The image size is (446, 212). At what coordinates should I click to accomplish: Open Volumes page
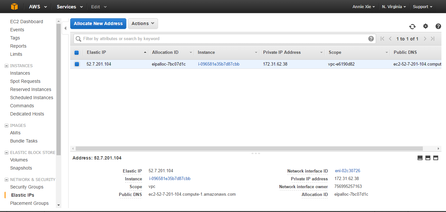tap(19, 160)
